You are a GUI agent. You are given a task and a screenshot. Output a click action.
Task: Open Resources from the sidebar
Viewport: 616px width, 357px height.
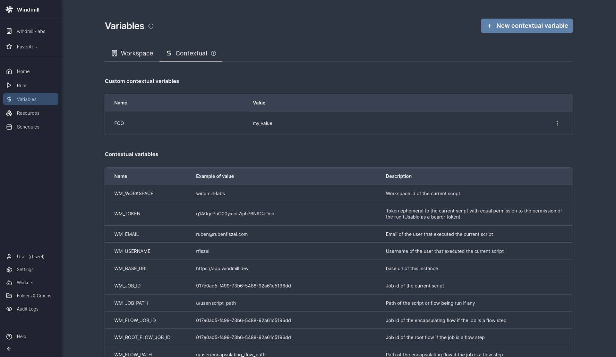click(28, 113)
